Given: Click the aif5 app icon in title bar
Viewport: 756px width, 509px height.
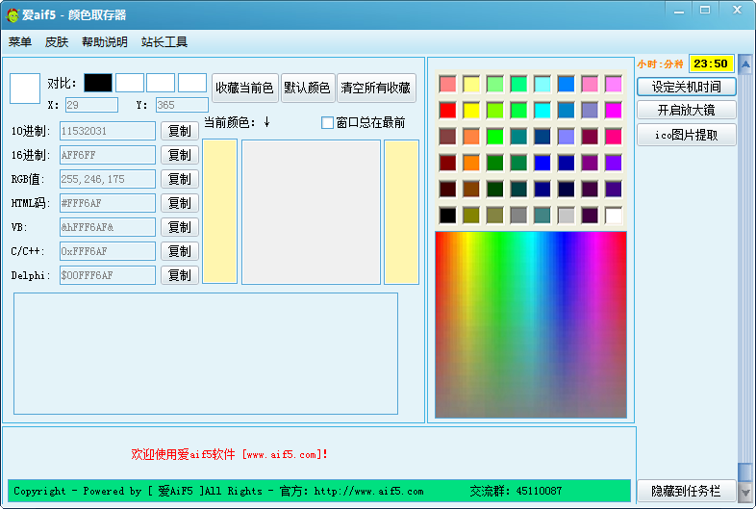Looking at the screenshot, I should 13,14.
